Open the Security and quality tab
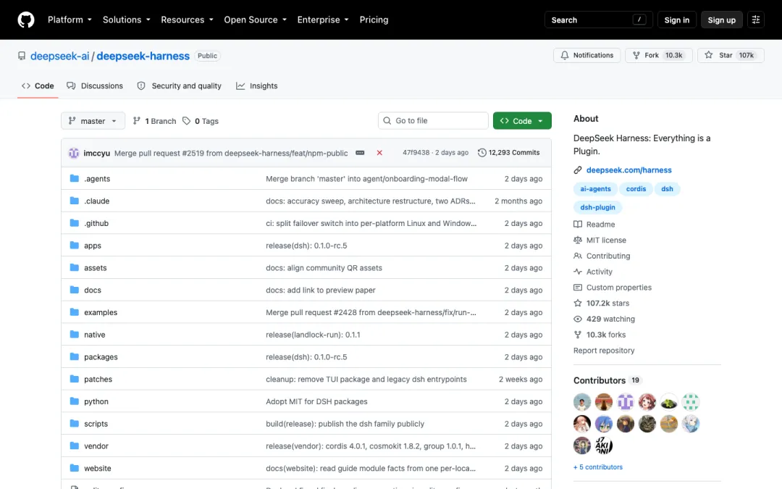Viewport: 782px width, 489px height. 179,85
